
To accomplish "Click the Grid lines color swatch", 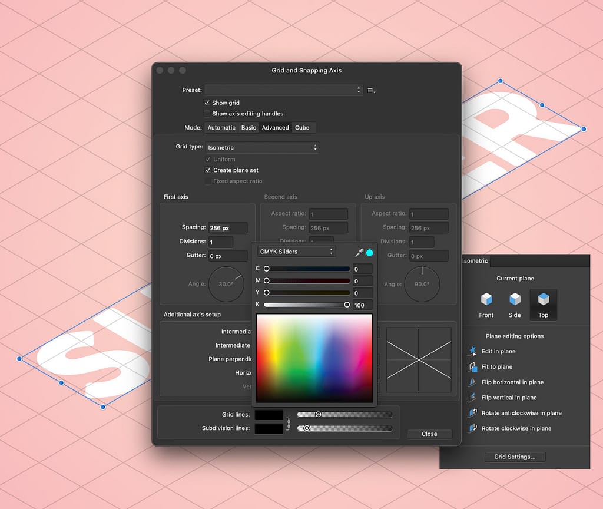I will [269, 415].
